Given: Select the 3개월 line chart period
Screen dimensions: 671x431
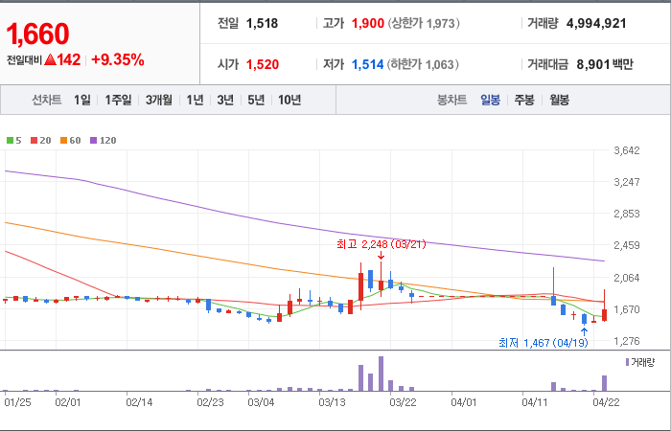Looking at the screenshot, I should point(159,100).
